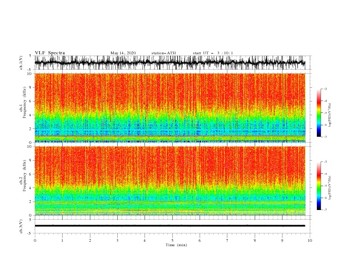Image resolution: width=349 pixels, height=270 pixels.
Task: Click the 'ch.1(V)' waveform axis label
Action: click(21, 63)
